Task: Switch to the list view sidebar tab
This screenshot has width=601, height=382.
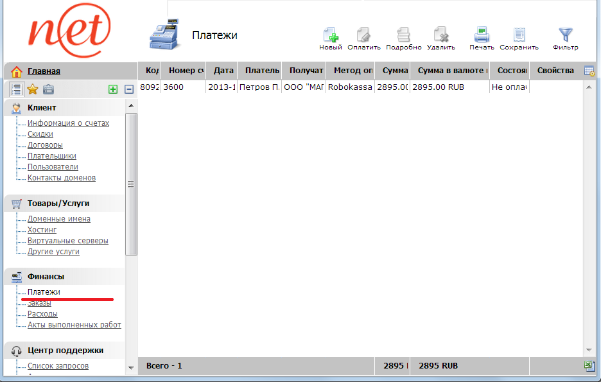Action: pos(17,89)
